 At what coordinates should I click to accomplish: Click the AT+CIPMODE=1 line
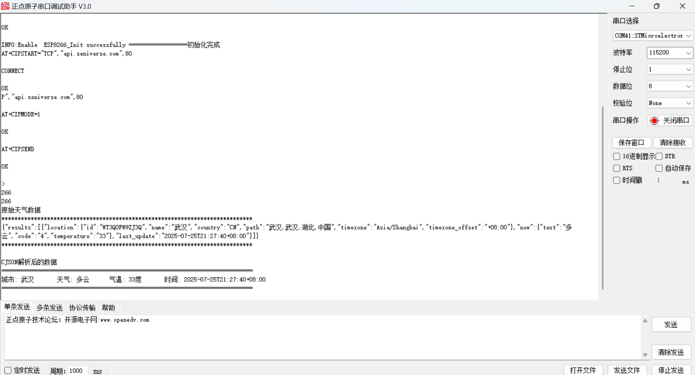(21, 114)
